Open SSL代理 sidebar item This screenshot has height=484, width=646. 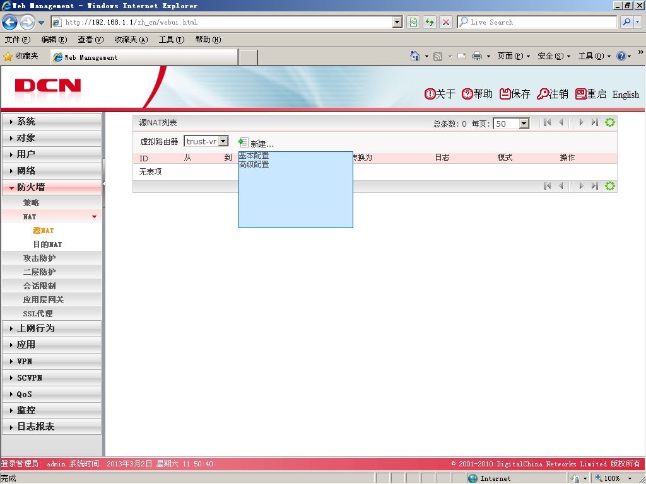pos(37,314)
